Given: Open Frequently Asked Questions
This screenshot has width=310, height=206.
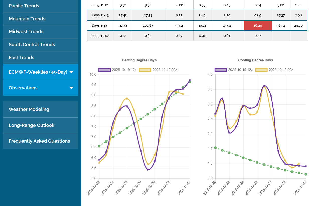Looking at the screenshot, I should pyautogui.click(x=39, y=141).
